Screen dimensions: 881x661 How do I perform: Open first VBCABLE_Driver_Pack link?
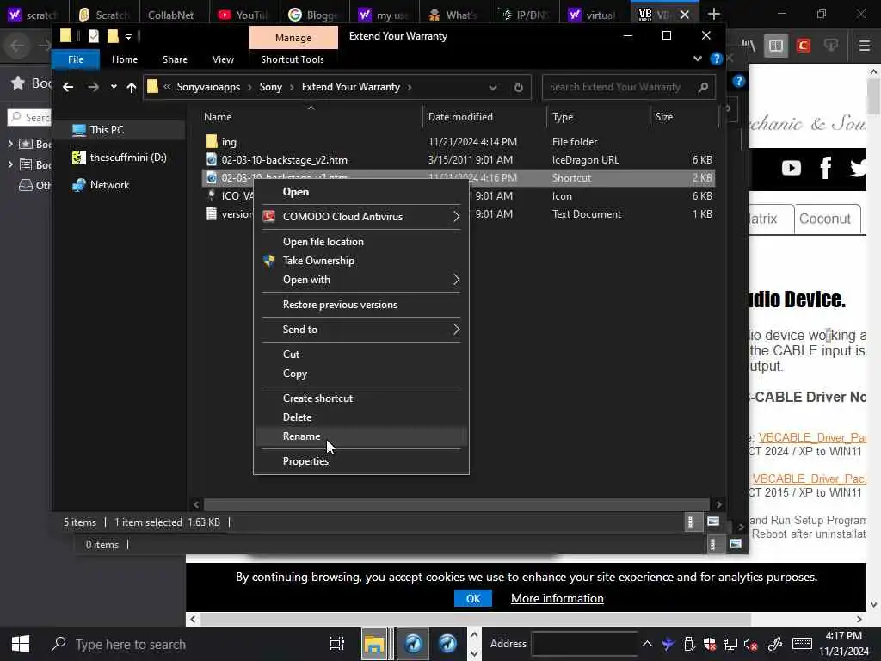[x=812, y=437]
